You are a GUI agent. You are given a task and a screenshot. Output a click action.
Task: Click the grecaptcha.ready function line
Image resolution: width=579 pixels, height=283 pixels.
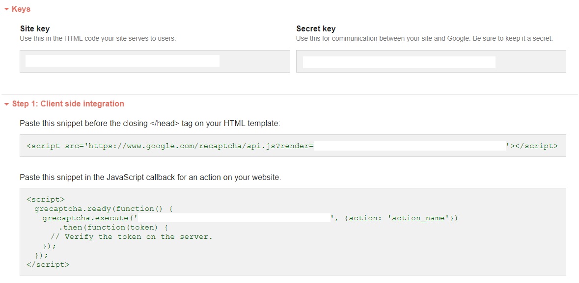(103, 208)
